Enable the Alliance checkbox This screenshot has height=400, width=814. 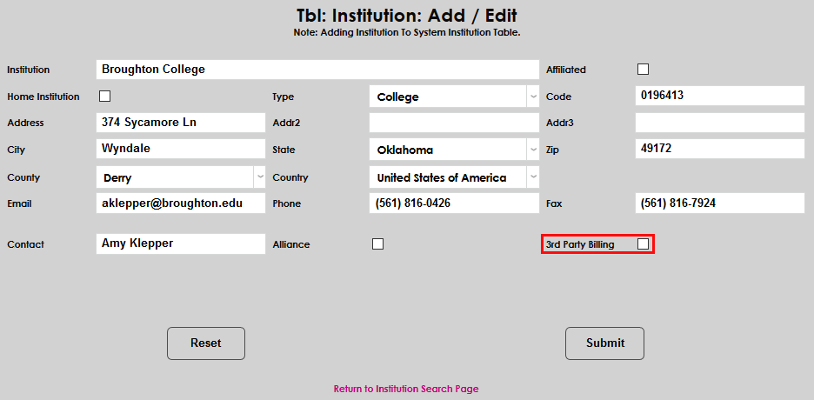(377, 244)
